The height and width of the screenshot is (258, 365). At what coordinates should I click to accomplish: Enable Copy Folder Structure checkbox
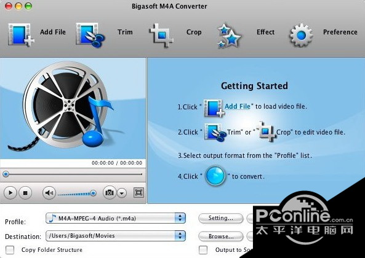coord(10,250)
